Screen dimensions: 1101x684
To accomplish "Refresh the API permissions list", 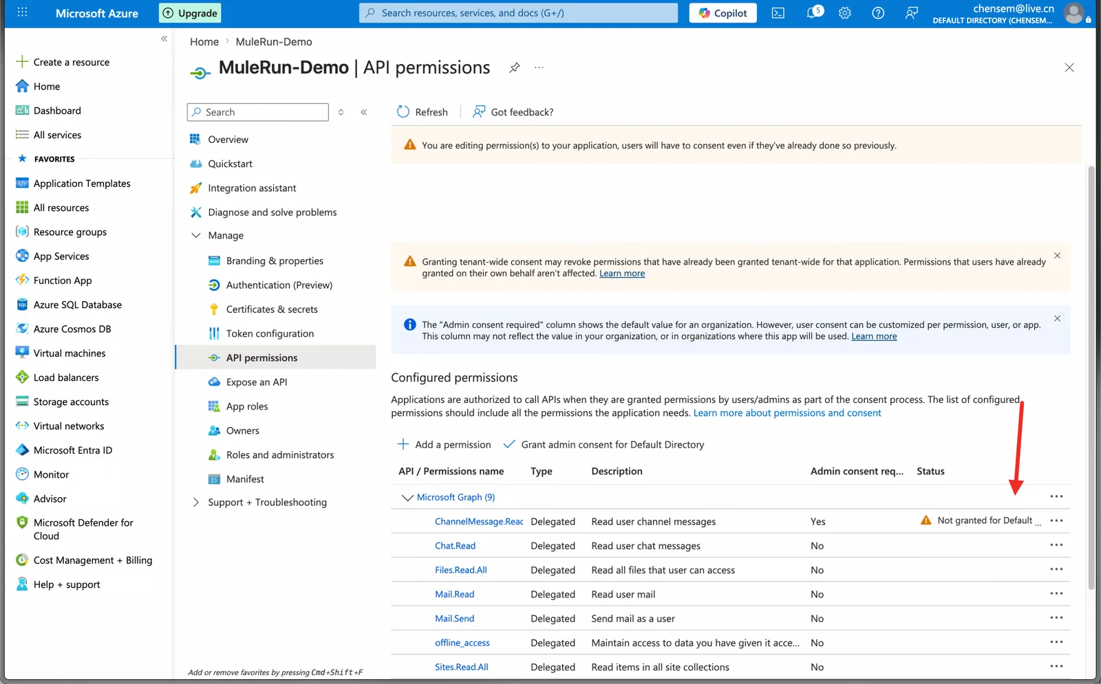I will (423, 112).
